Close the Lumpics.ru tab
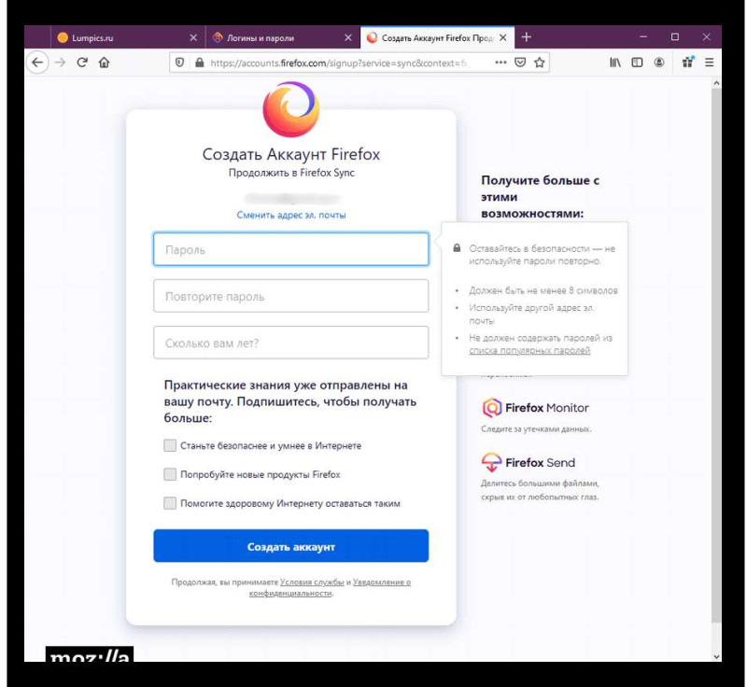This screenshot has height=687, width=747. point(193,37)
